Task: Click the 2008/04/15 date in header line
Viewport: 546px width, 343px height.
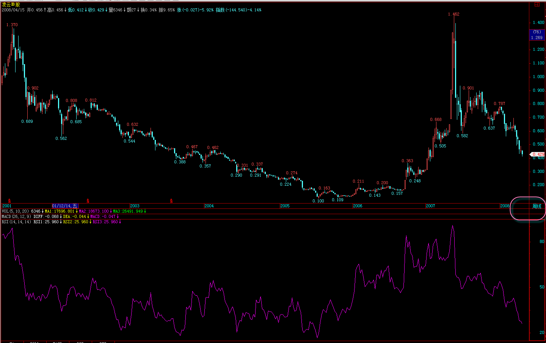Action: point(13,10)
